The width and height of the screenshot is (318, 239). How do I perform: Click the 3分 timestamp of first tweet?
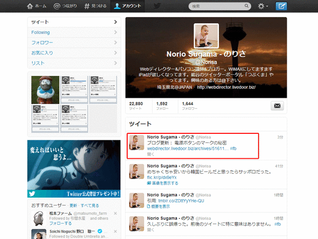pos(280,137)
